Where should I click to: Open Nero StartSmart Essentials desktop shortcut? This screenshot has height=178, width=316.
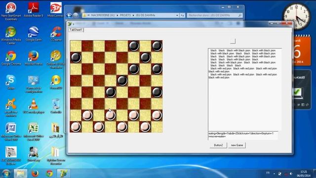[x=11, y=11]
